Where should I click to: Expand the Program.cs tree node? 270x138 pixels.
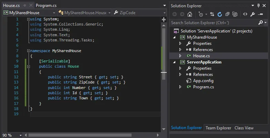click(x=180, y=87)
